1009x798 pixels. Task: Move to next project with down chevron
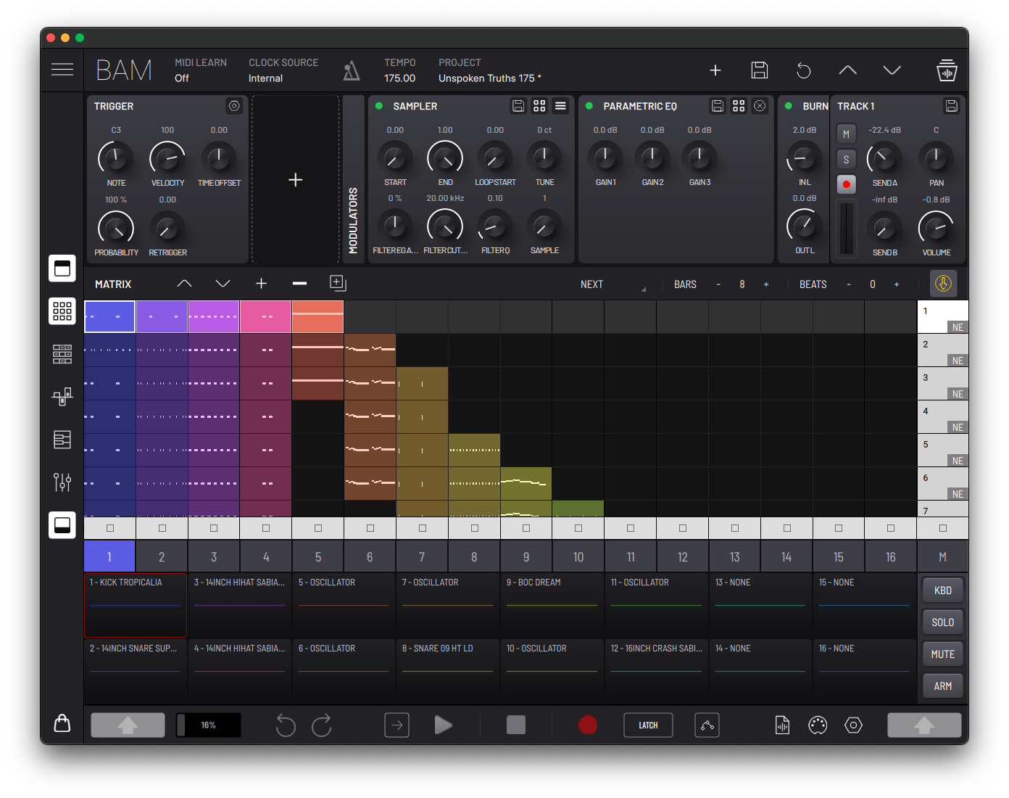(x=892, y=70)
